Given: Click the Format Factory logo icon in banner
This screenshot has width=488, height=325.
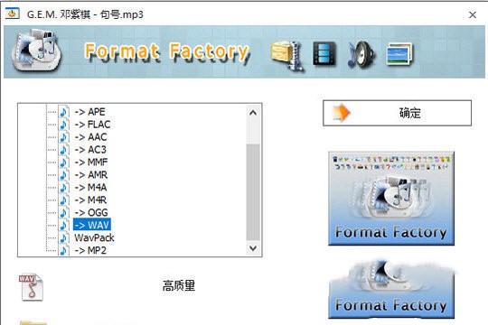Looking at the screenshot, I should [x=36, y=50].
